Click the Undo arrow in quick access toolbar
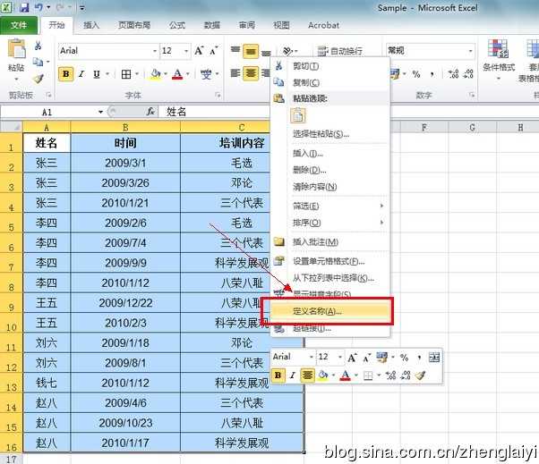 (x=38, y=7)
